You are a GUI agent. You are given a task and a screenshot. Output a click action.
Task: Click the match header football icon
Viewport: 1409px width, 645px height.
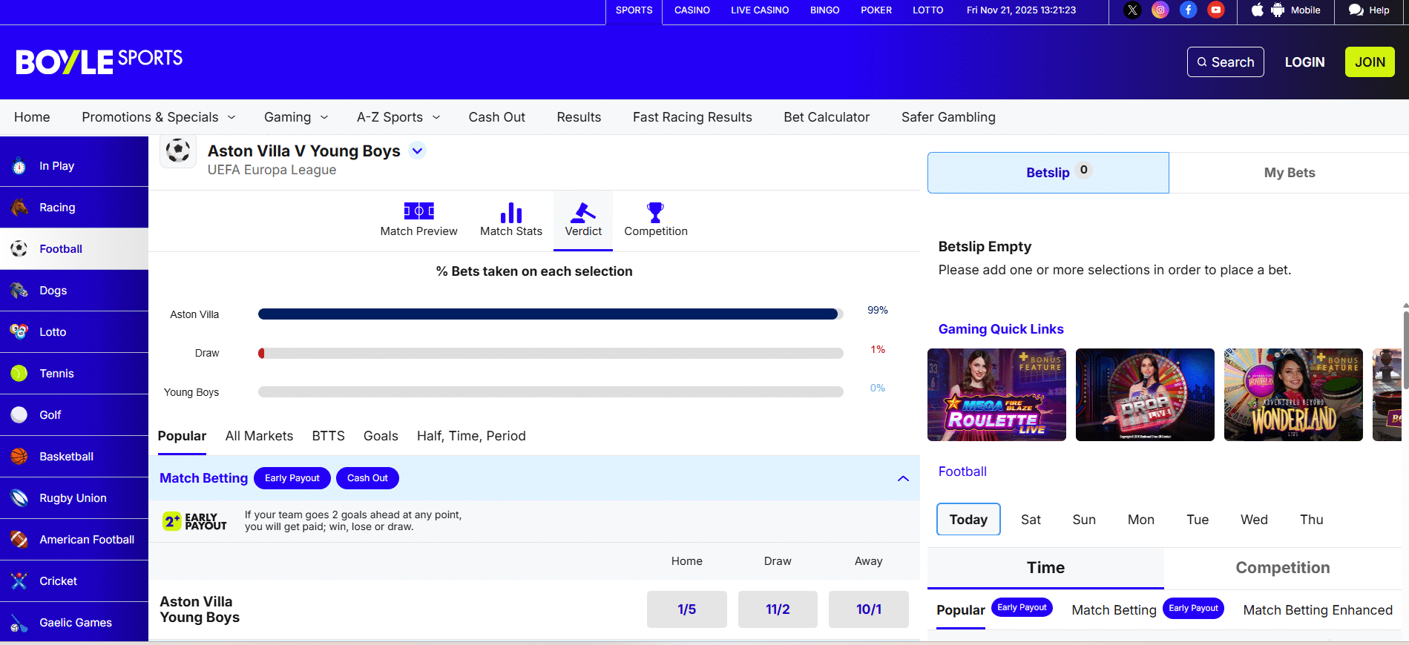point(178,150)
